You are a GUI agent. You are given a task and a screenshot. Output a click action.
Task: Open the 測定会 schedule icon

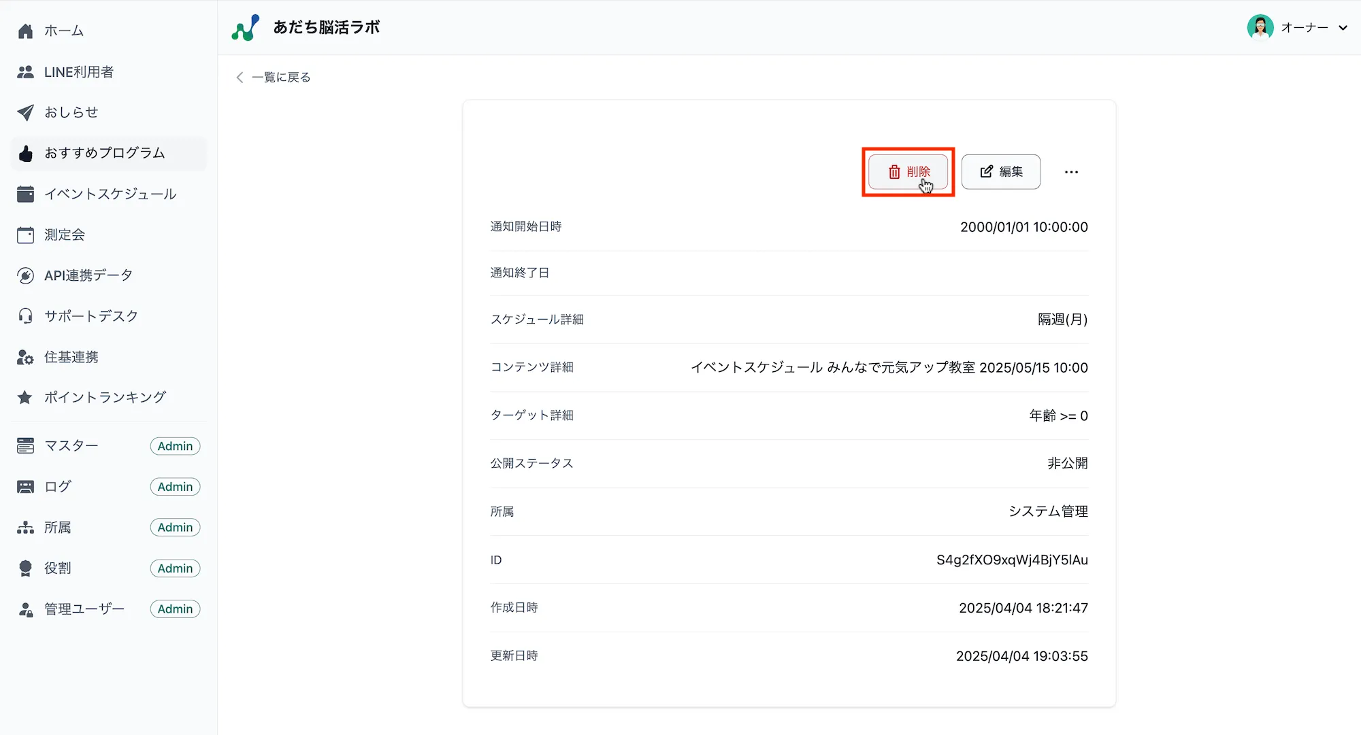coord(25,235)
